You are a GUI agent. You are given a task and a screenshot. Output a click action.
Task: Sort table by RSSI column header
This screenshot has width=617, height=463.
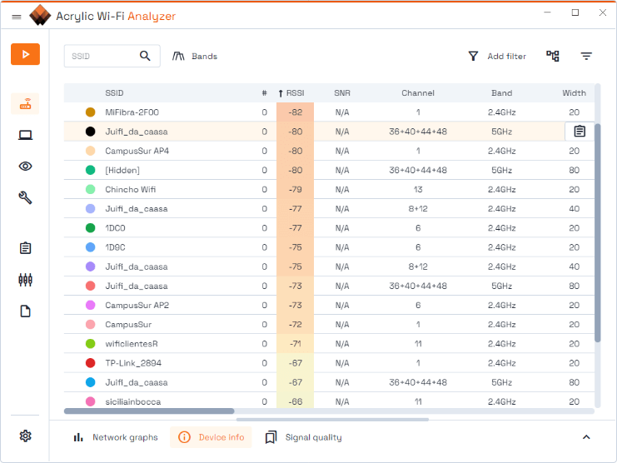point(295,93)
